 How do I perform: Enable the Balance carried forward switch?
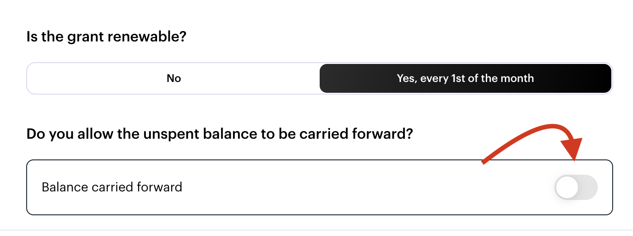tap(576, 187)
